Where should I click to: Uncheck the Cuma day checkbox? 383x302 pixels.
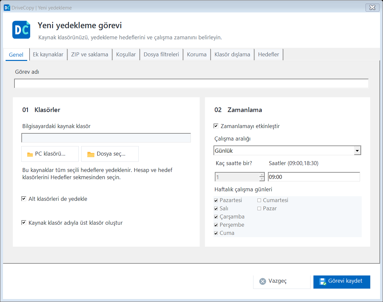pos(216,233)
